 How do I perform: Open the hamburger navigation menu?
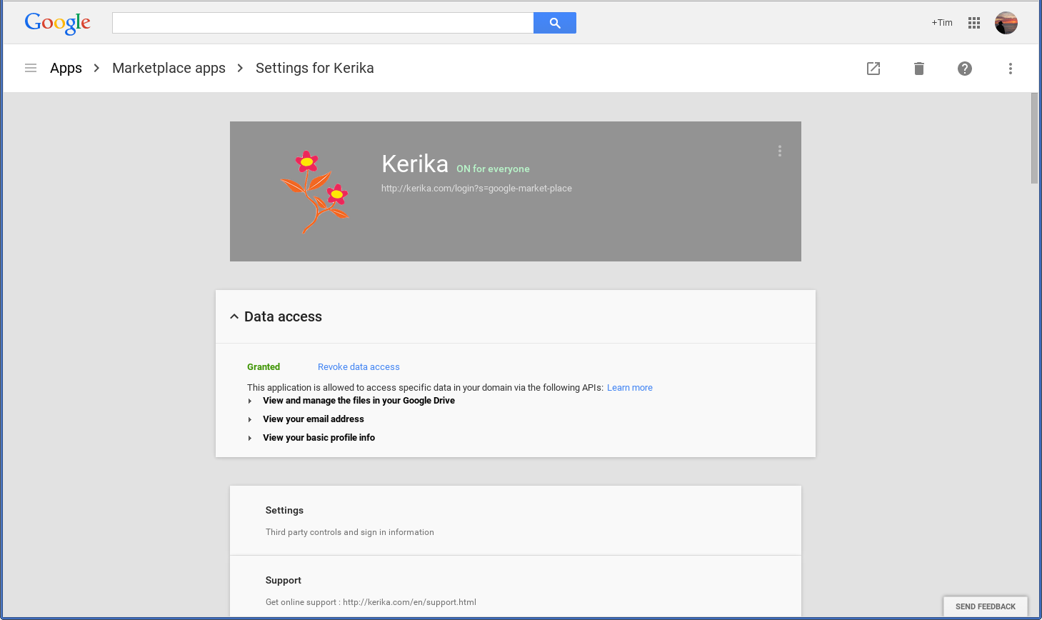point(31,68)
